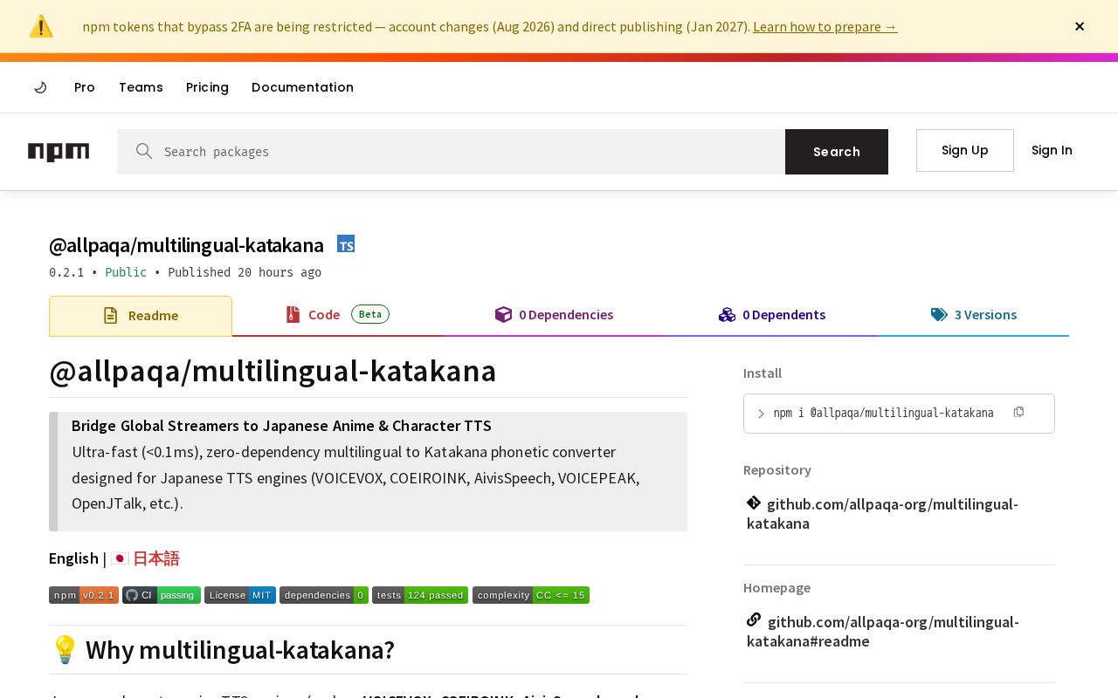Open the GitHub repository link
The image size is (1118, 698).
(x=882, y=514)
